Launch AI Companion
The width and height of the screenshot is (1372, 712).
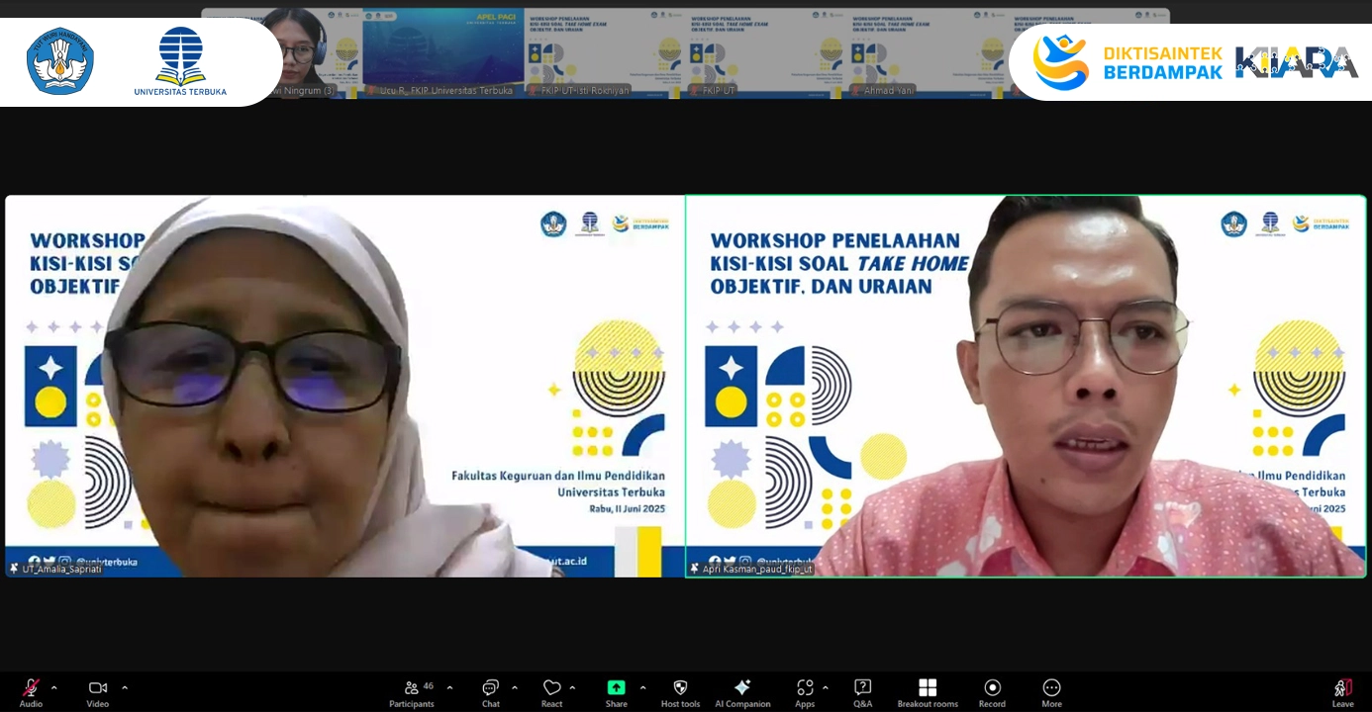[742, 690]
